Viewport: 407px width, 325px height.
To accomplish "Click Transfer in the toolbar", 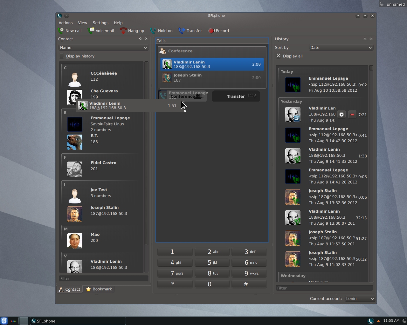I will click(190, 31).
